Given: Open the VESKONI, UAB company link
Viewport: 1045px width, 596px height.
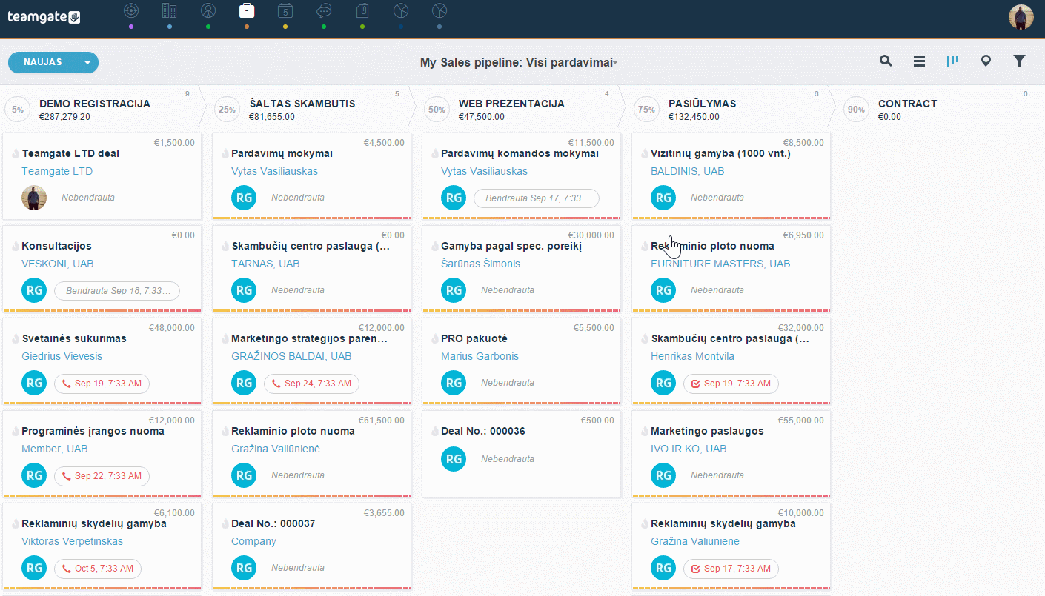Looking at the screenshot, I should [58, 264].
